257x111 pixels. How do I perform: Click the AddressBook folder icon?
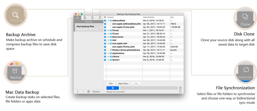[x=111, y=21]
